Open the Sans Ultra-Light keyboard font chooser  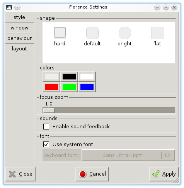pos(128,155)
